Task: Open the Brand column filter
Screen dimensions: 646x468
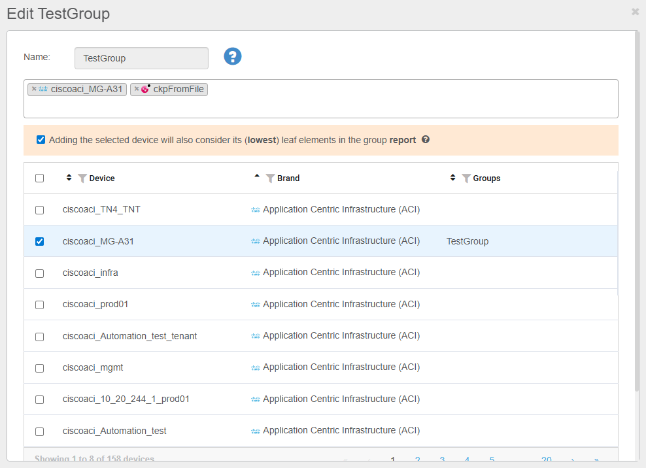Action: click(270, 178)
